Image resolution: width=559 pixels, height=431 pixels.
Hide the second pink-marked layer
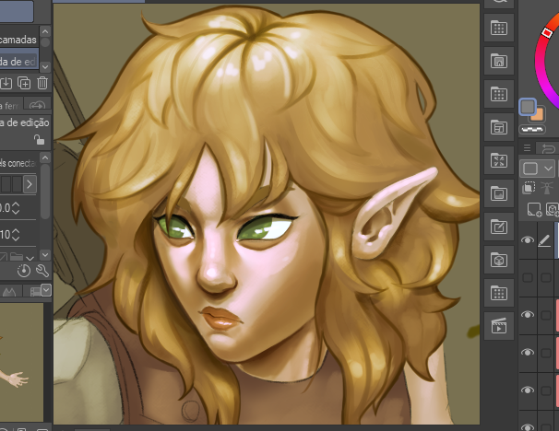point(528,352)
